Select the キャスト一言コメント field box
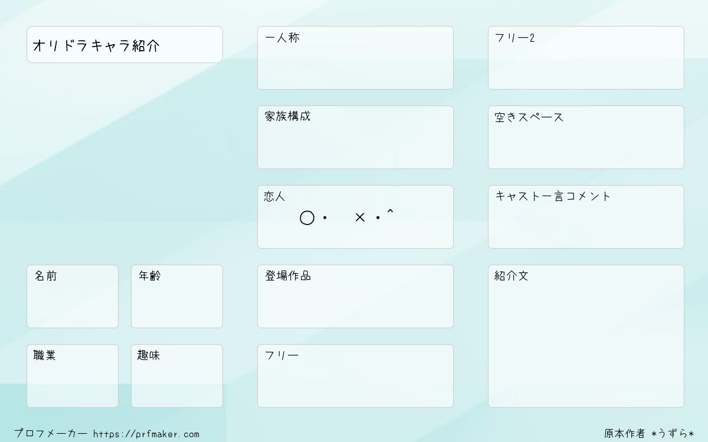The width and height of the screenshot is (708, 442). pyautogui.click(x=586, y=217)
